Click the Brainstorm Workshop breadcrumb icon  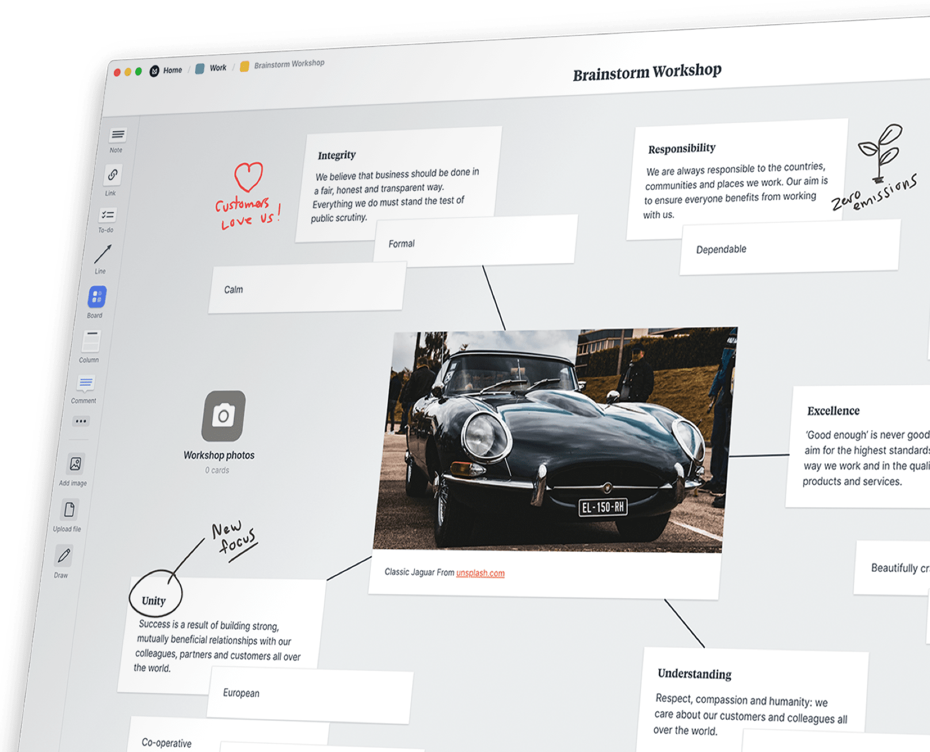pyautogui.click(x=244, y=66)
